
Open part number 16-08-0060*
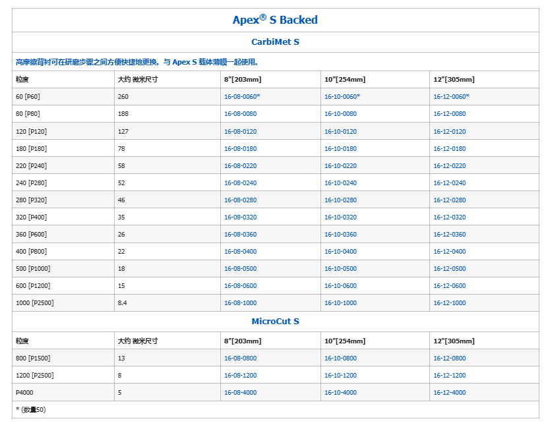(242, 97)
